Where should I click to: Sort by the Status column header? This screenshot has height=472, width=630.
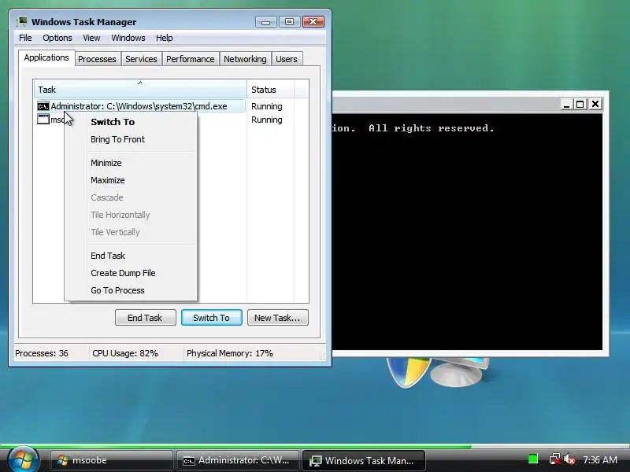pyautogui.click(x=271, y=89)
